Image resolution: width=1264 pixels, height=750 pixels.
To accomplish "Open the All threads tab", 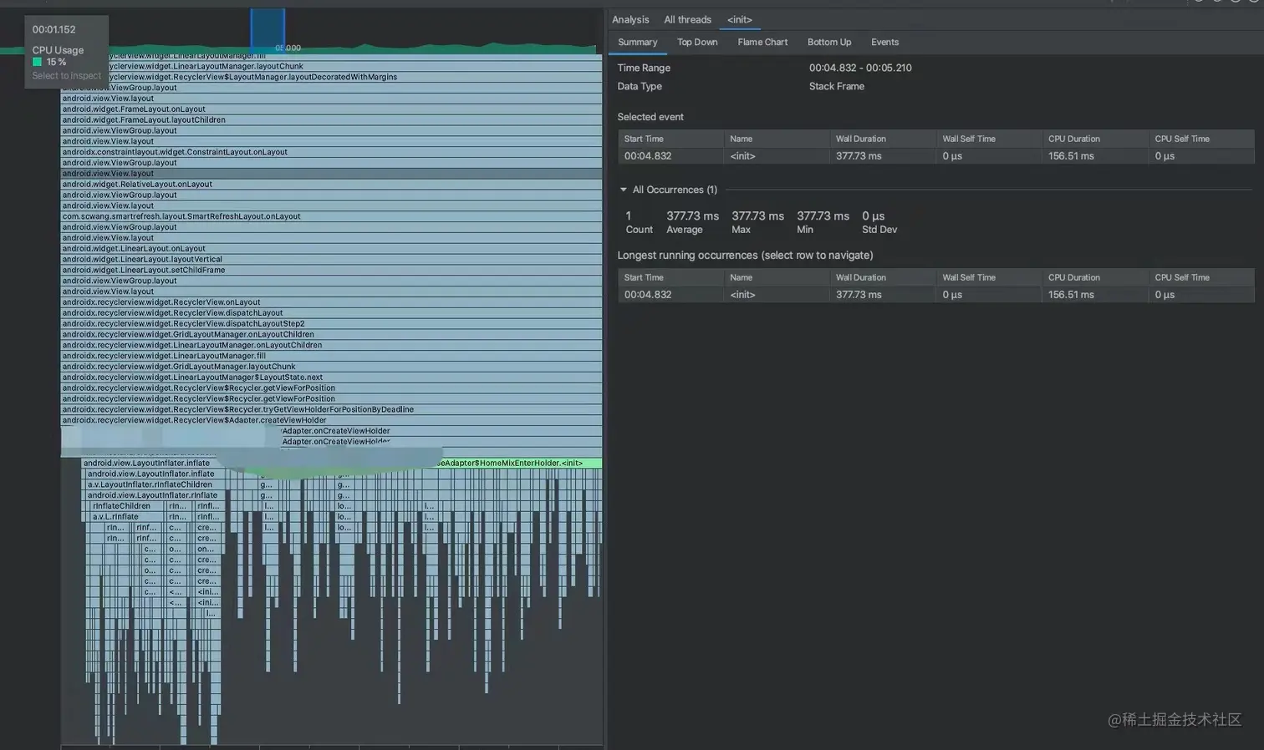I will coord(687,19).
